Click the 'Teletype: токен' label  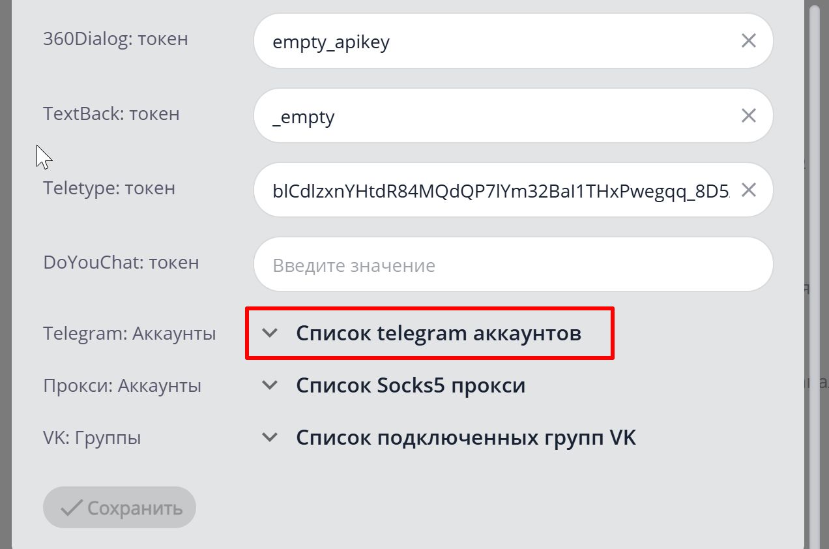[x=109, y=188]
